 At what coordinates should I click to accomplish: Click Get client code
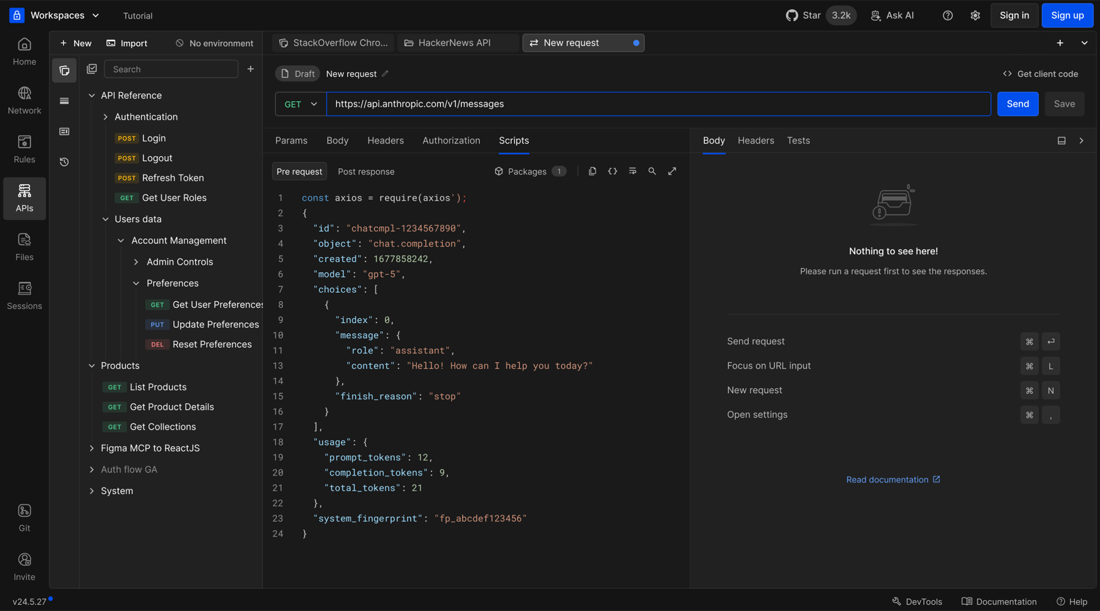(1040, 74)
